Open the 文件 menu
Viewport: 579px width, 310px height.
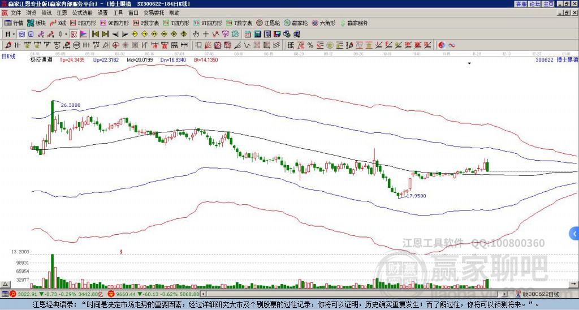click(x=15, y=13)
